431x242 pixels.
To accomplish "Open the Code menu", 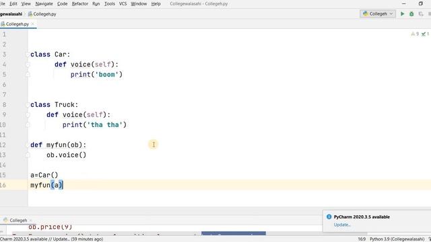I will click(63, 4).
